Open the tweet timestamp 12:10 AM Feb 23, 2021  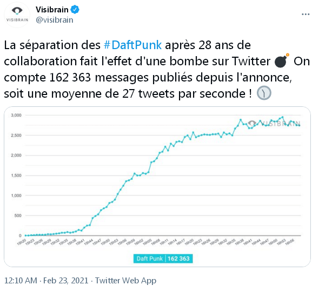click(x=46, y=281)
